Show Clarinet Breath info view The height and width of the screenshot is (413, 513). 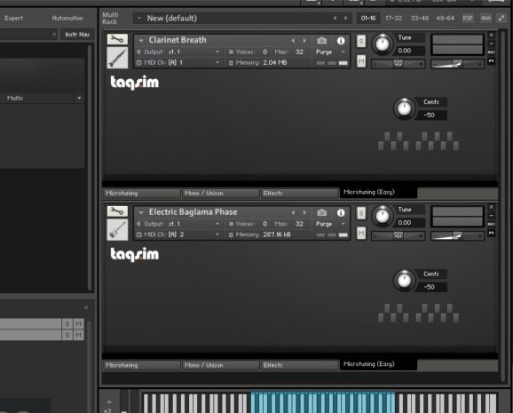(x=341, y=41)
